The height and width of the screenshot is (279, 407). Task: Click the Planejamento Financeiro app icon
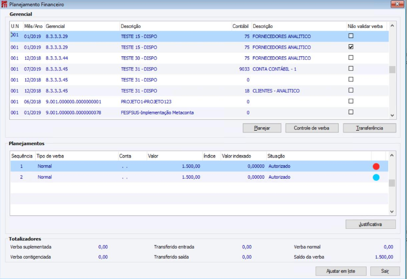4,4
